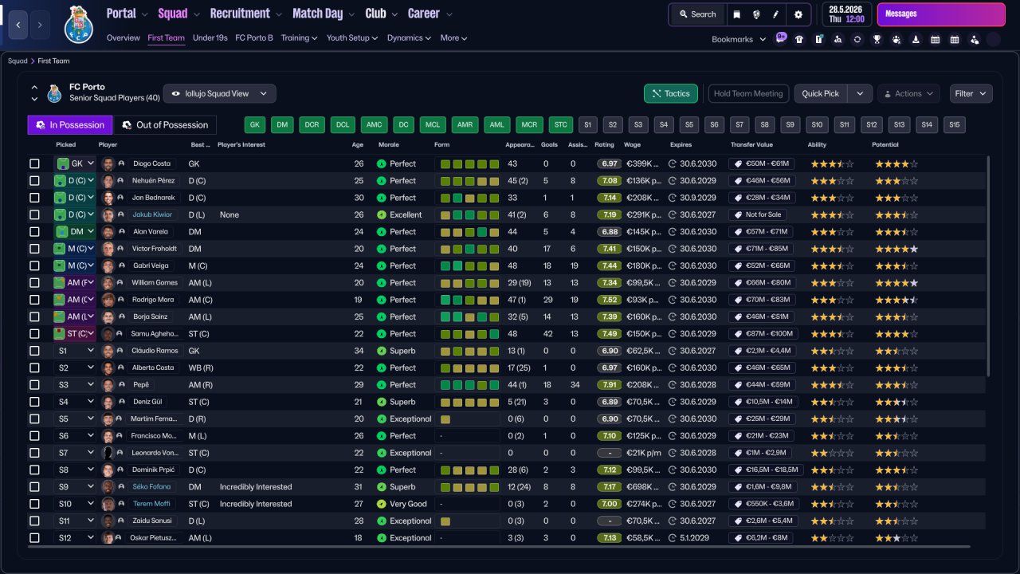Click the S7 substitute slot button
1020x574 pixels.
pyautogui.click(x=739, y=125)
